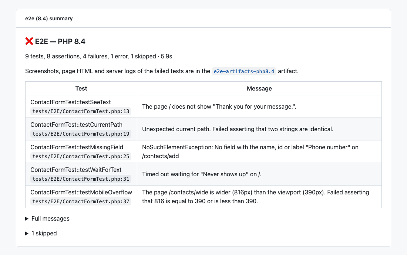407x255 pixels.
Task: Click the NoSuchElementException message cell
Action: pyautogui.click(x=259, y=152)
